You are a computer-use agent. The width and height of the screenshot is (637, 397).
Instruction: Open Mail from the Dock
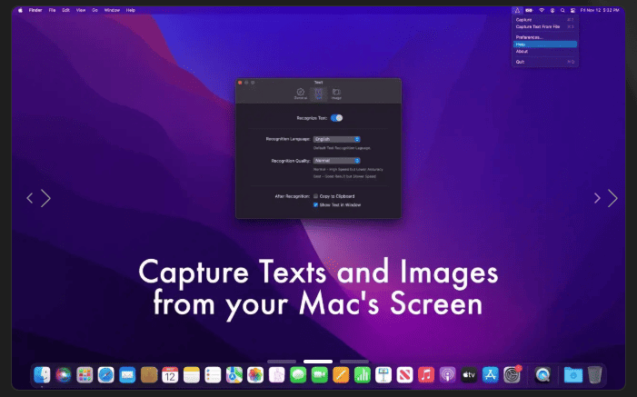coord(127,374)
